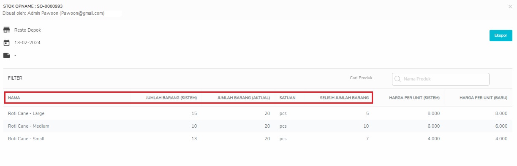Sort by NAMA column header
Screen dimensions: 517x166
(14, 98)
